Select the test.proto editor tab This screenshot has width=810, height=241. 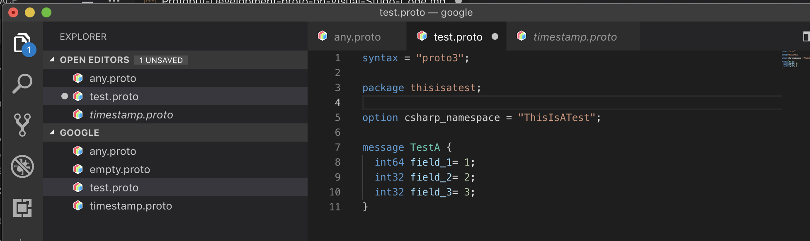457,37
